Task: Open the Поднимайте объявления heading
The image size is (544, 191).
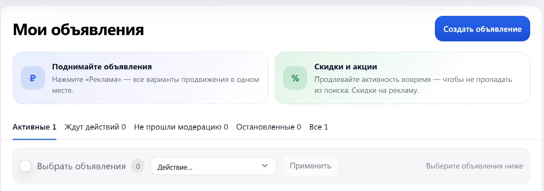Action: pos(102,67)
